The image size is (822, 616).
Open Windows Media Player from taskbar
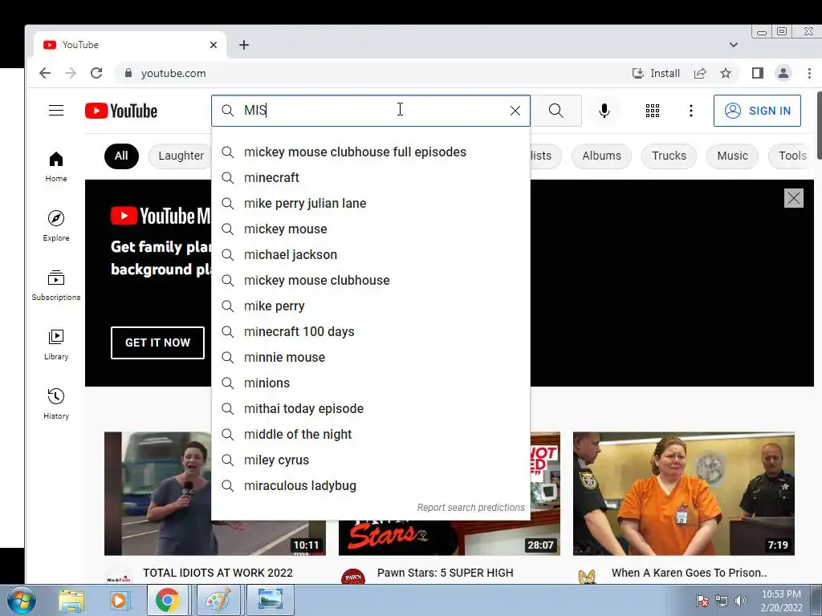(x=119, y=600)
